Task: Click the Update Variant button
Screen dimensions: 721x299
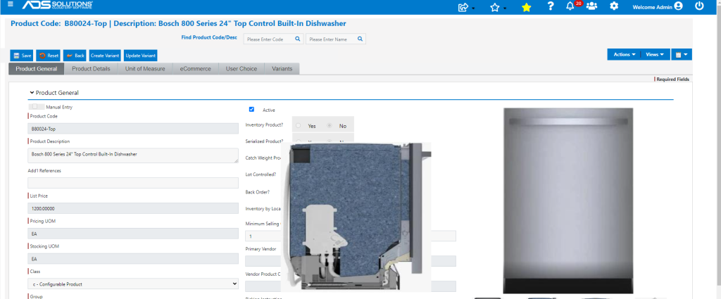Action: pos(141,56)
